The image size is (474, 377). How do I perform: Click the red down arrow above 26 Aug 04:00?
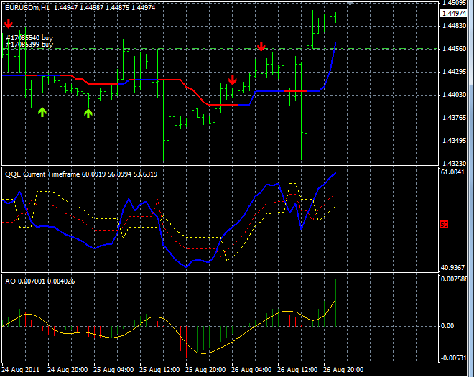pyautogui.click(x=232, y=80)
